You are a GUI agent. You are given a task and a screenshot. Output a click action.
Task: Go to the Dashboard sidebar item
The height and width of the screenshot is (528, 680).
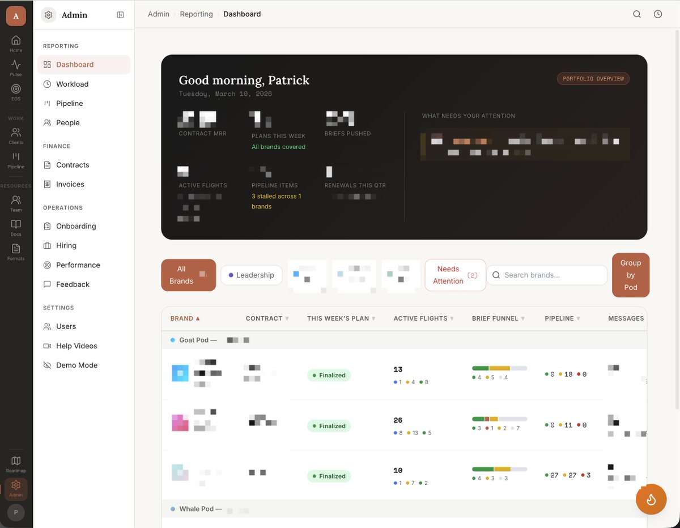(x=84, y=65)
